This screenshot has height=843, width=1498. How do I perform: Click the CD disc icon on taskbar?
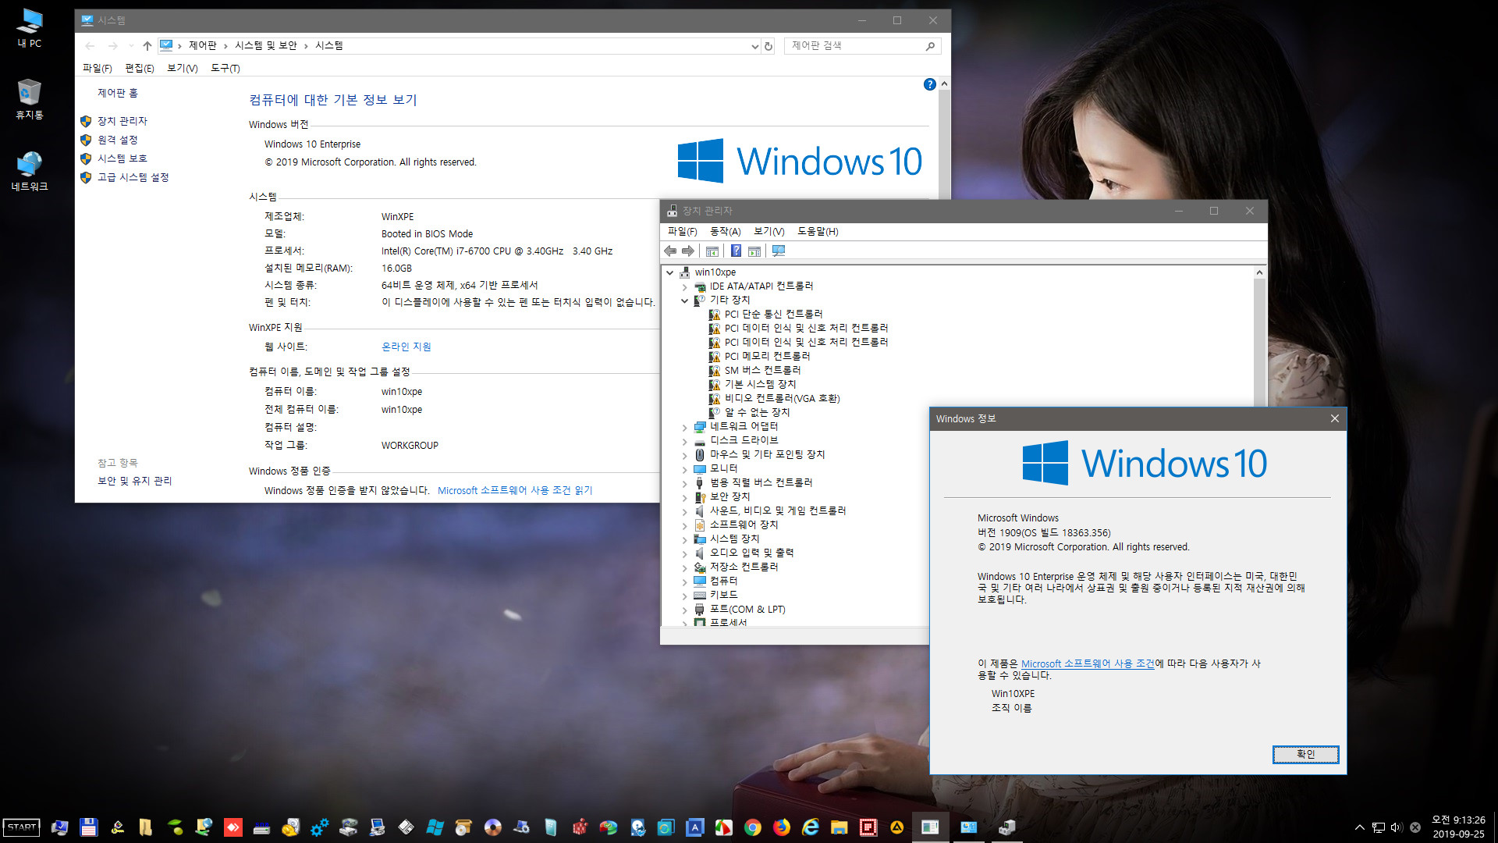493,827
